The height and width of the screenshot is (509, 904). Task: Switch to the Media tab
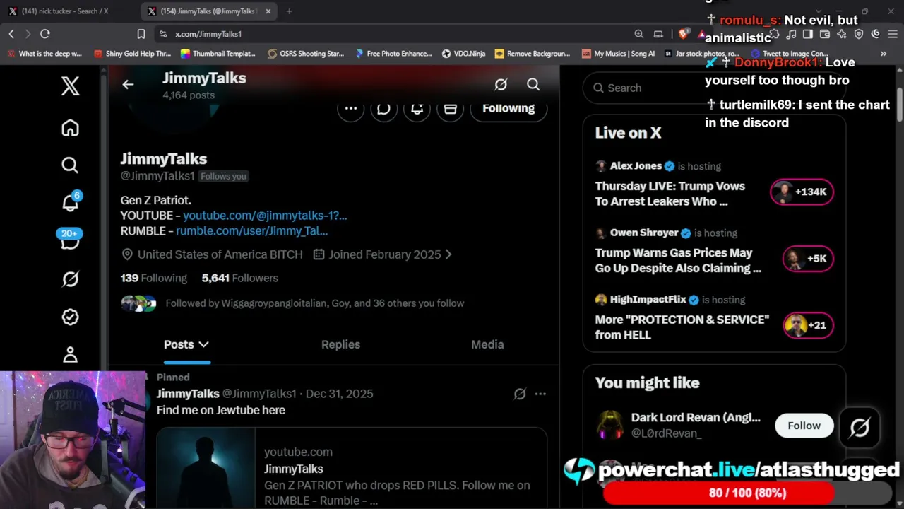(487, 344)
